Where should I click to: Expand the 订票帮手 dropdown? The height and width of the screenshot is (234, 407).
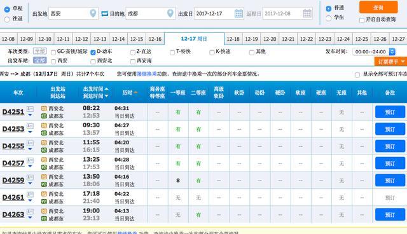click(x=390, y=62)
